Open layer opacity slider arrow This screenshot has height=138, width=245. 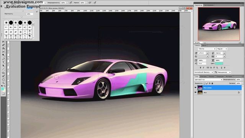[x=242, y=80]
